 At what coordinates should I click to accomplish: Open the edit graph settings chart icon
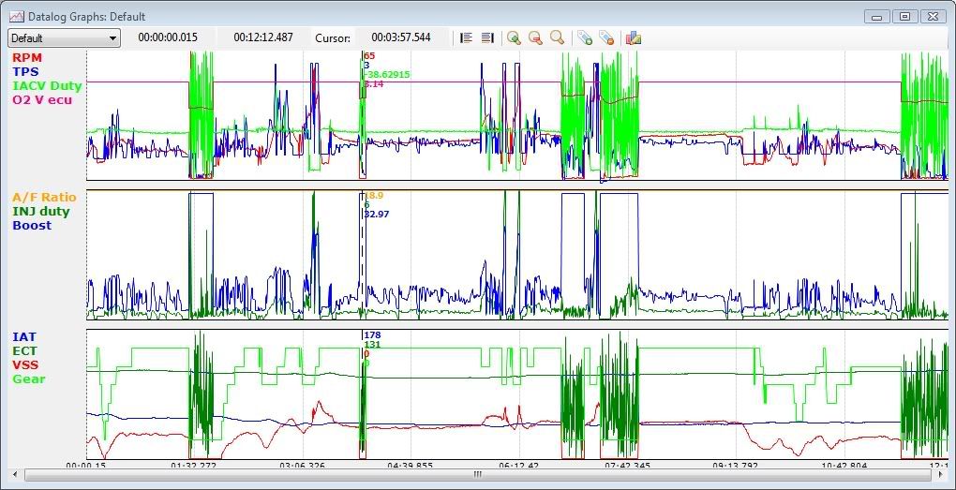click(634, 37)
